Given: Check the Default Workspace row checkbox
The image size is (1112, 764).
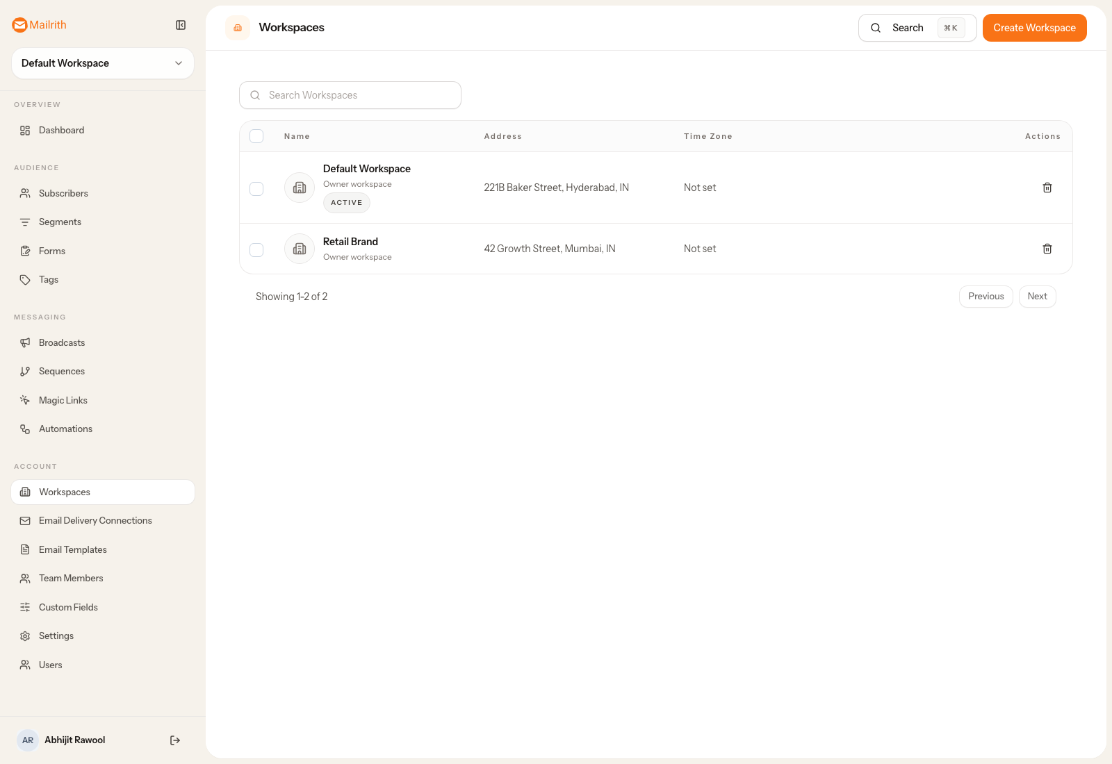Looking at the screenshot, I should (256, 188).
